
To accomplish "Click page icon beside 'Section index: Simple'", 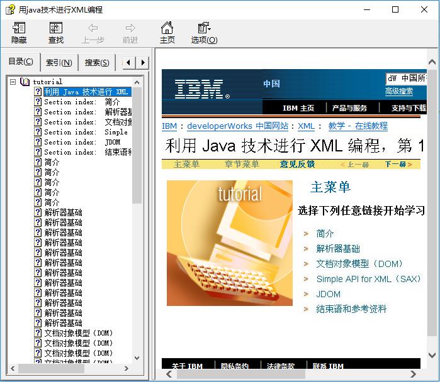I will point(38,132).
